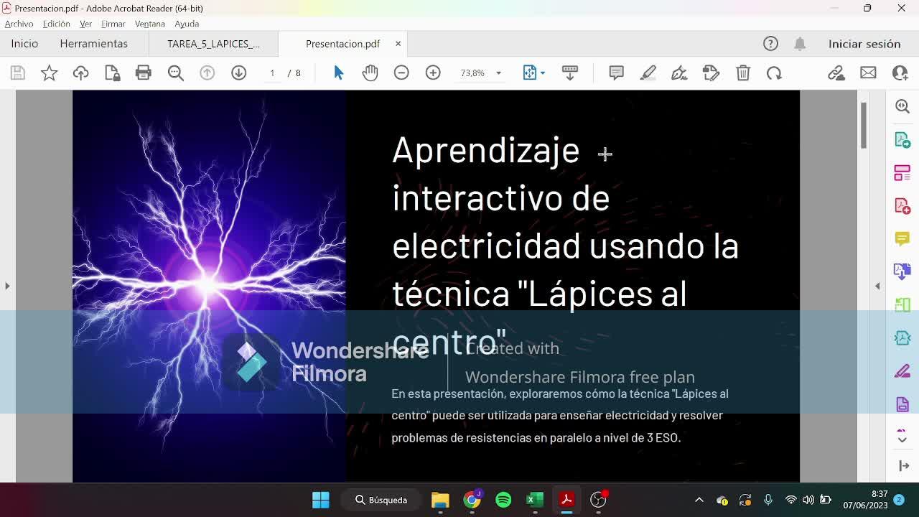Click the Iniciar sesión button

click(x=864, y=44)
